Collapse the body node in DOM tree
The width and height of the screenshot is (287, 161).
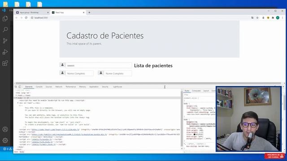16,98
